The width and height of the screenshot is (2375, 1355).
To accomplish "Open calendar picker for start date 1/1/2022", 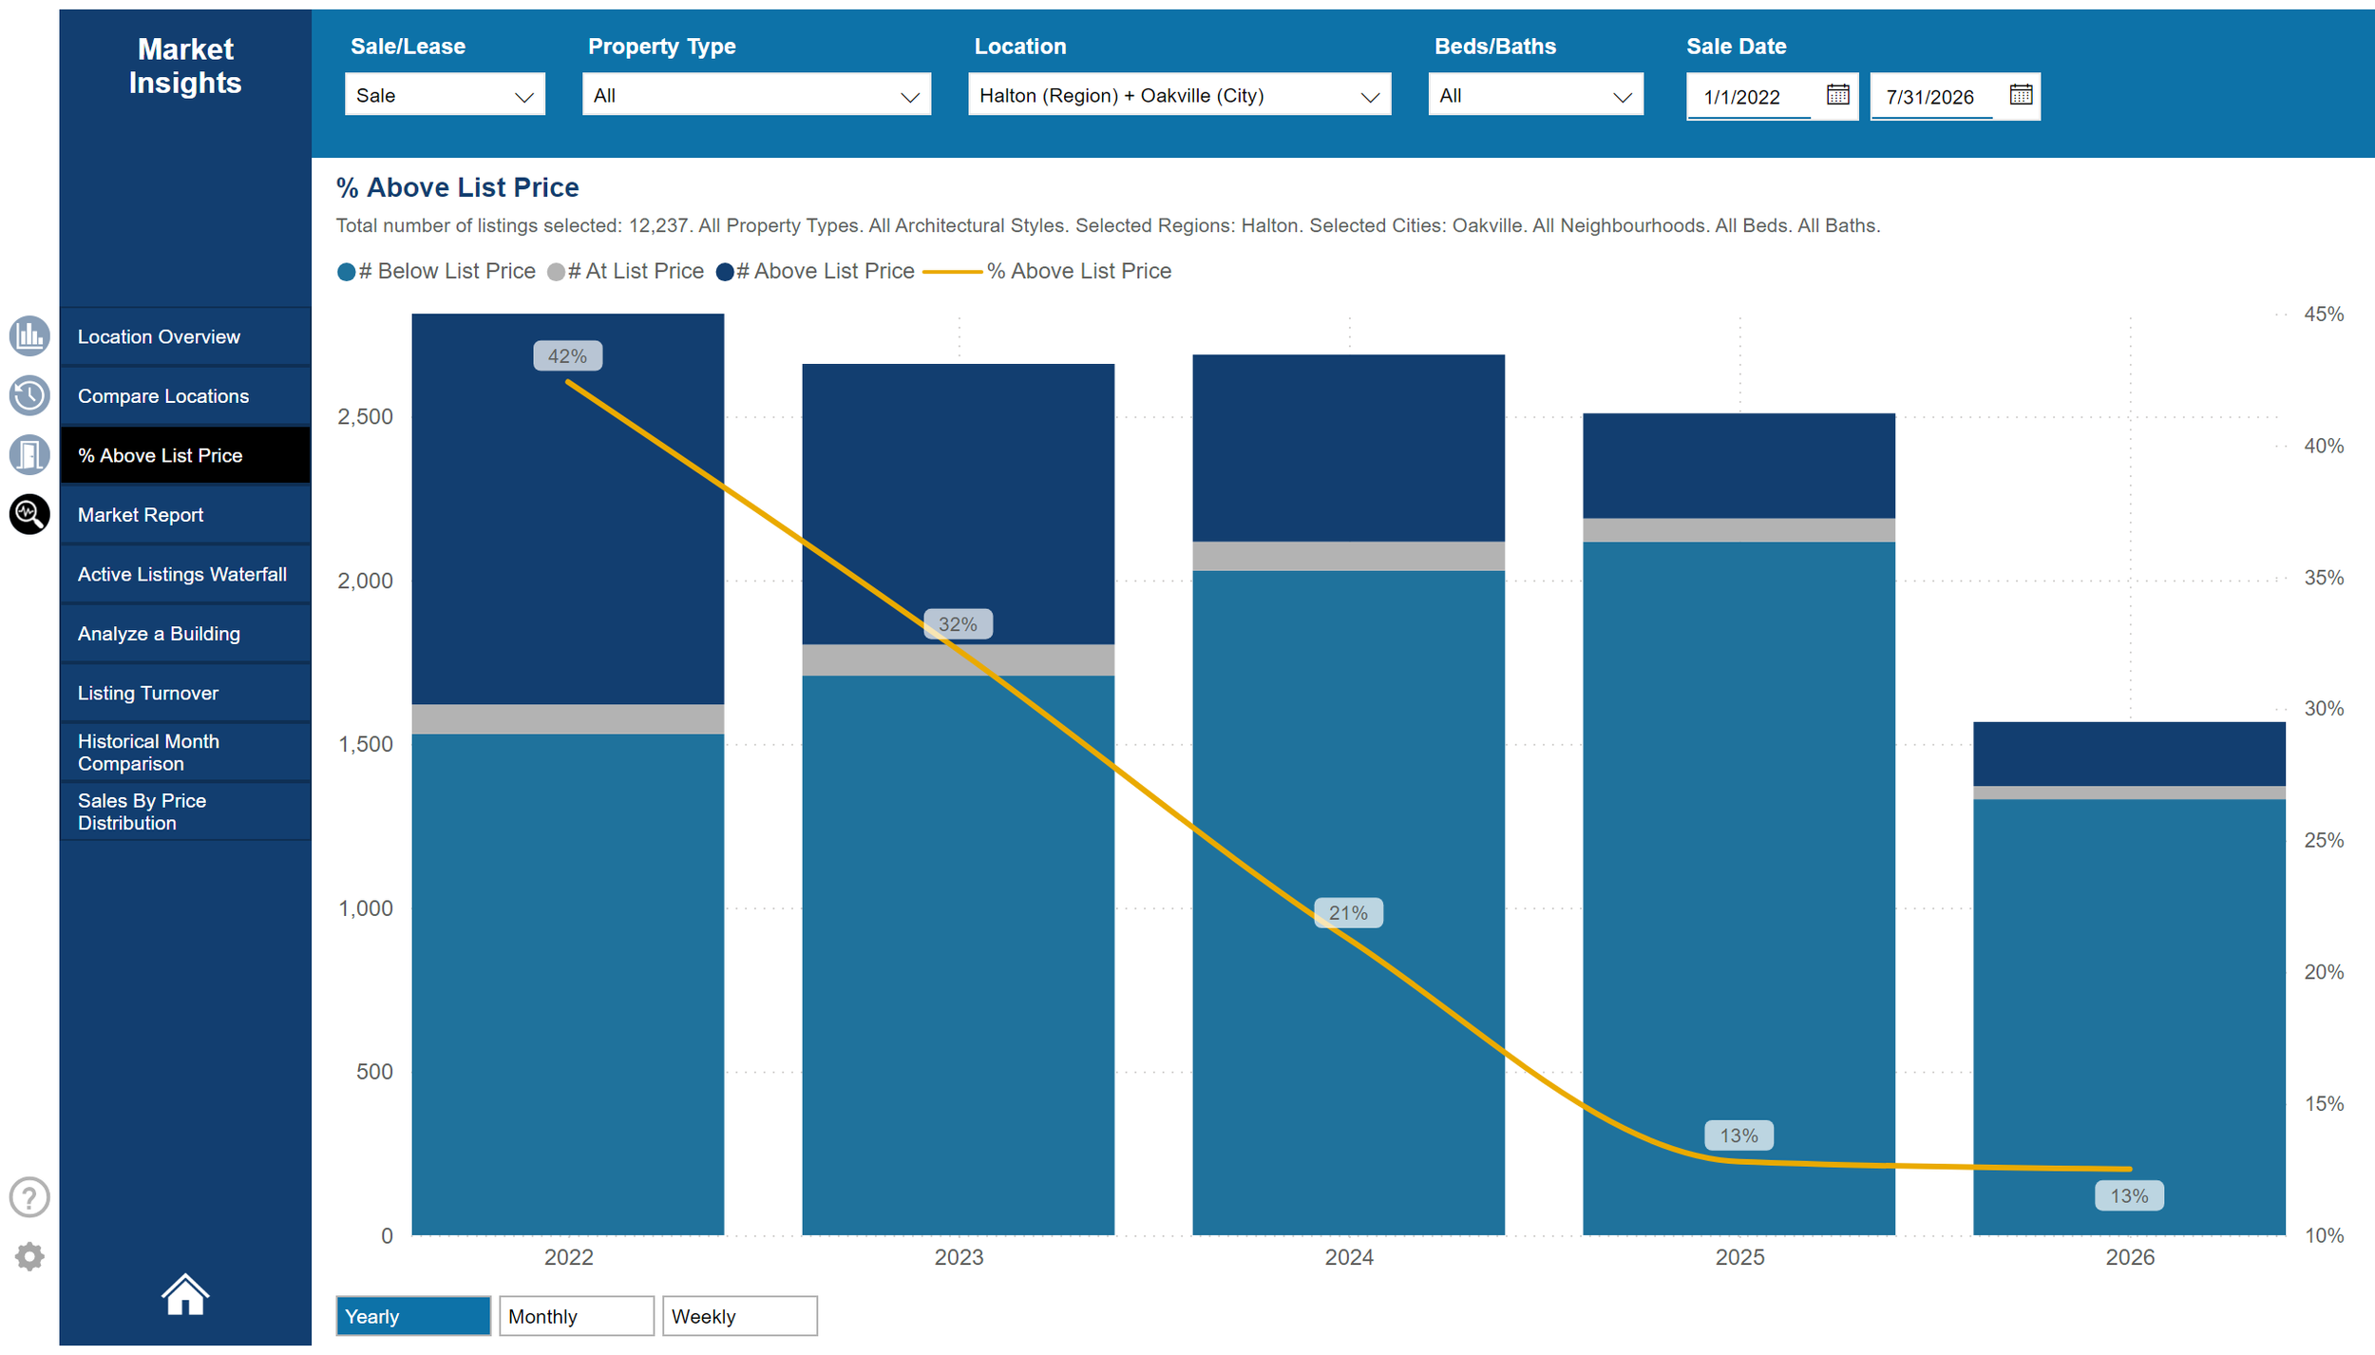I will [1837, 95].
